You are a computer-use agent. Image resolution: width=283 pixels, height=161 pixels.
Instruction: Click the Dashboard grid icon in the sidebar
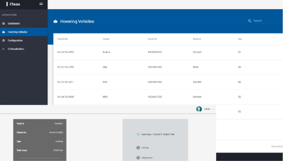3,23
